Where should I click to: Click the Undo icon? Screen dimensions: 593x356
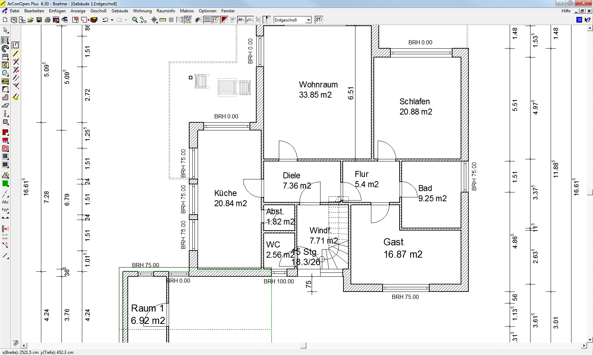pyautogui.click(x=105, y=20)
